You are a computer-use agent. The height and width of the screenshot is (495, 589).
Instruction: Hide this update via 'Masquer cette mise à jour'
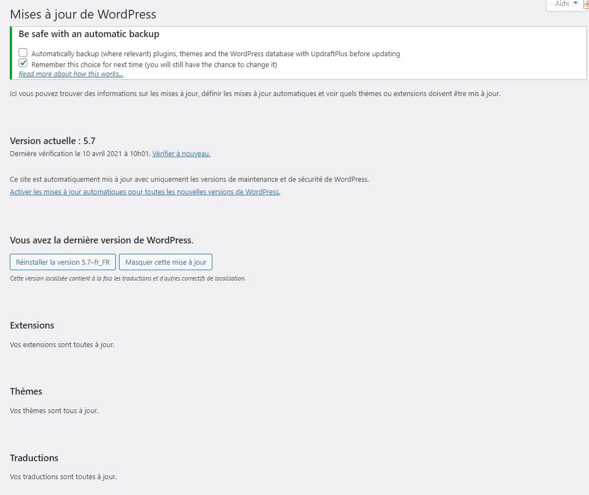(165, 261)
